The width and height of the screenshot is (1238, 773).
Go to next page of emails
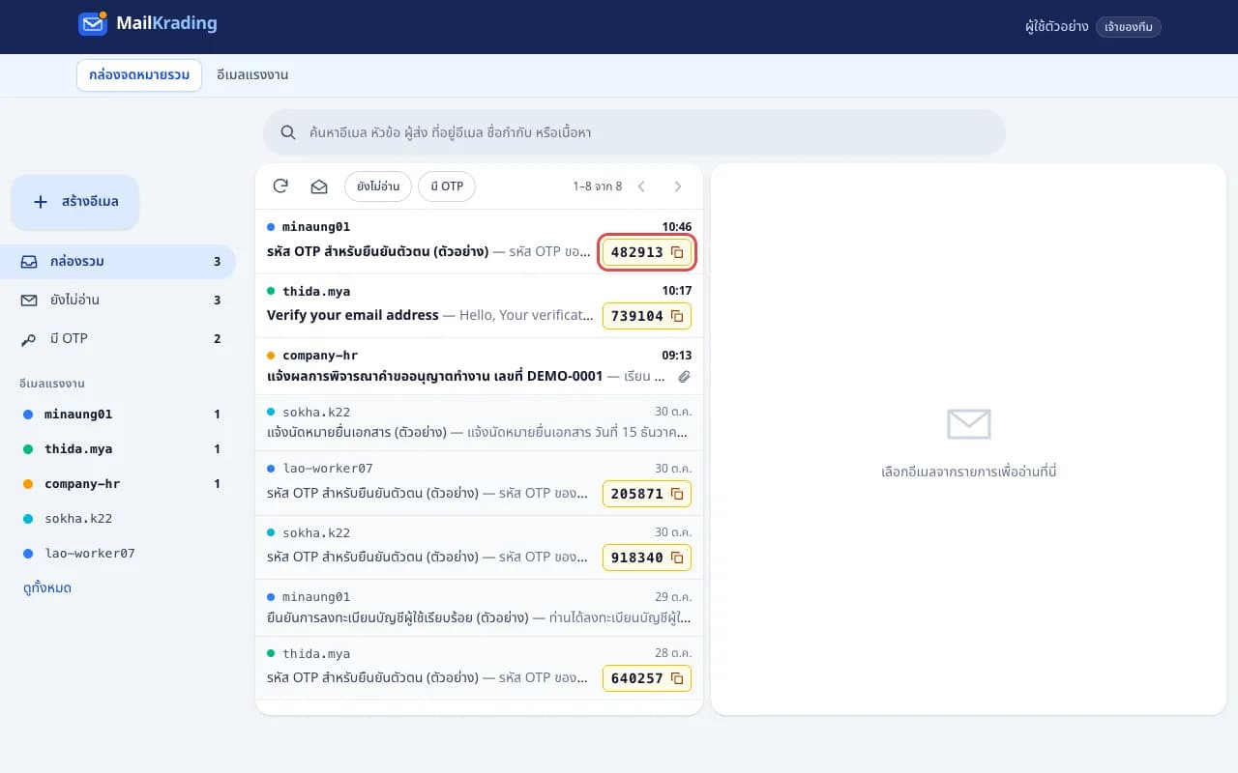click(678, 186)
